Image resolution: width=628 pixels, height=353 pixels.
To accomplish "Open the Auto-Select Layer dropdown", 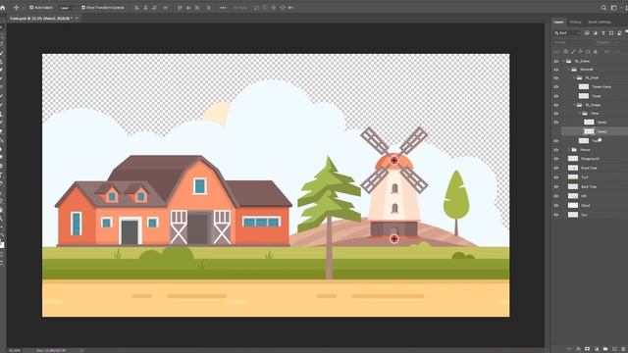I will coord(68,8).
